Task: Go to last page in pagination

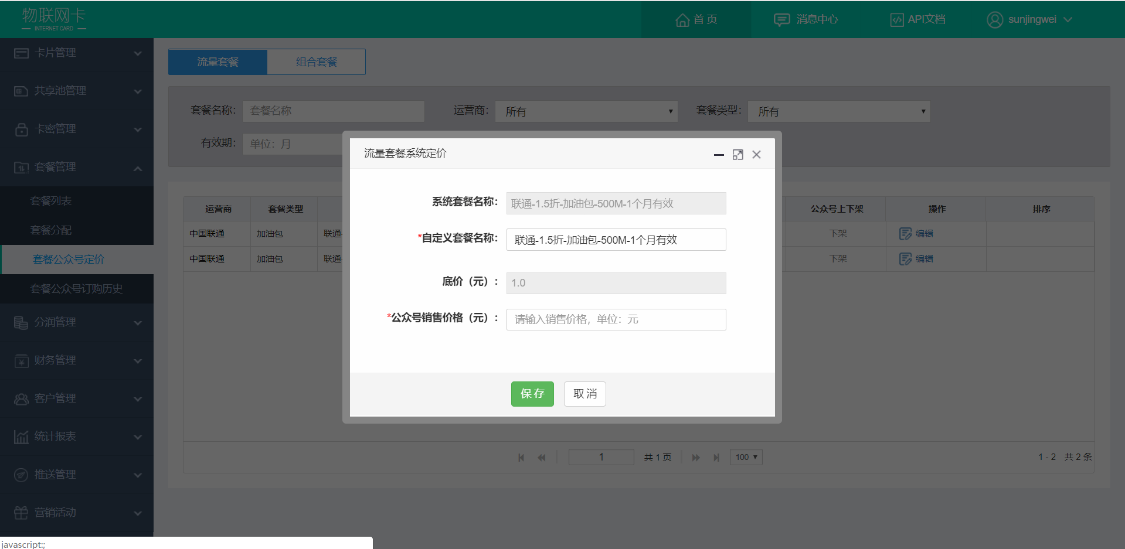Action: [x=716, y=458]
